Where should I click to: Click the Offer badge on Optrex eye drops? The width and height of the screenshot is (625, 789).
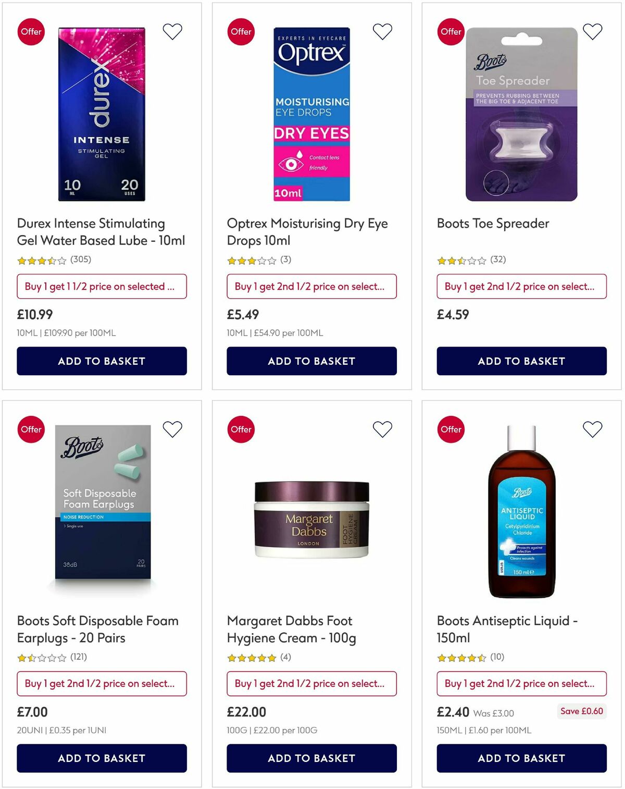[241, 32]
